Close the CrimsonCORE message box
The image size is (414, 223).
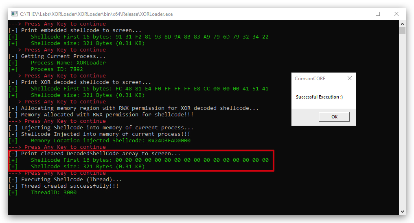(350, 78)
